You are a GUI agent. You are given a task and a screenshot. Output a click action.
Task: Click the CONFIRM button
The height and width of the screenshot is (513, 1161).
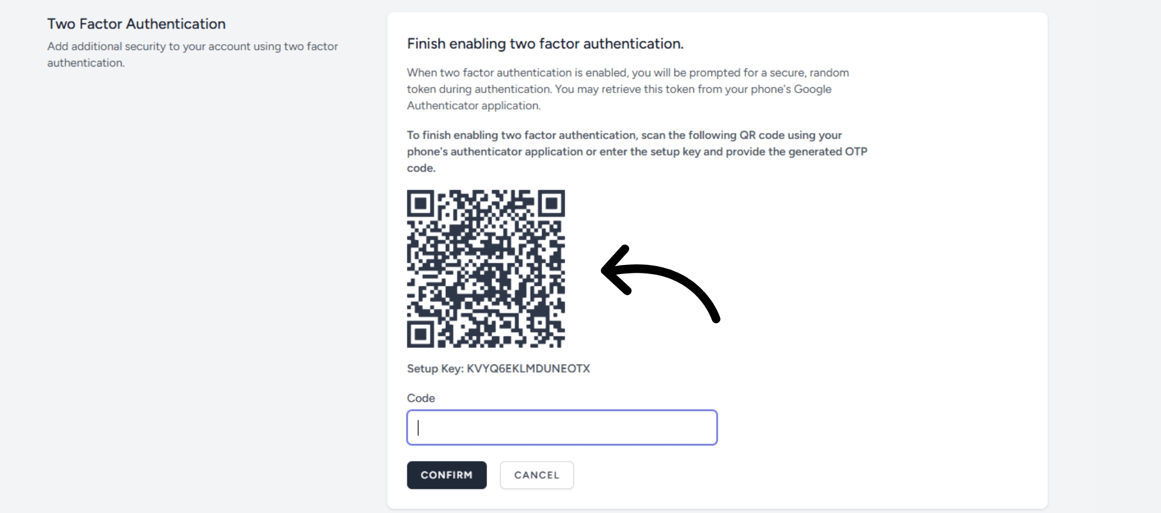[446, 475]
